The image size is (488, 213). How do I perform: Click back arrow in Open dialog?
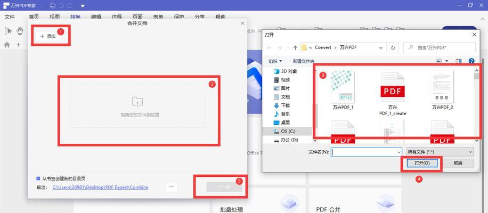(x=269, y=48)
